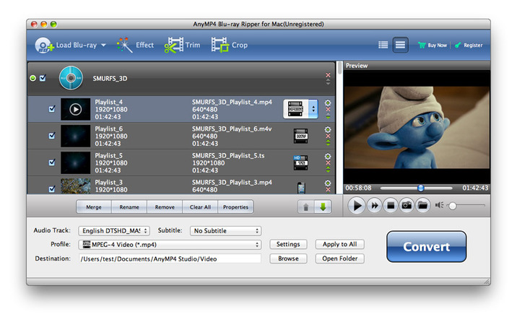This screenshot has height=322, width=517.
Task: Uncheck the Playlist_4 checkbox
Action: 51,109
